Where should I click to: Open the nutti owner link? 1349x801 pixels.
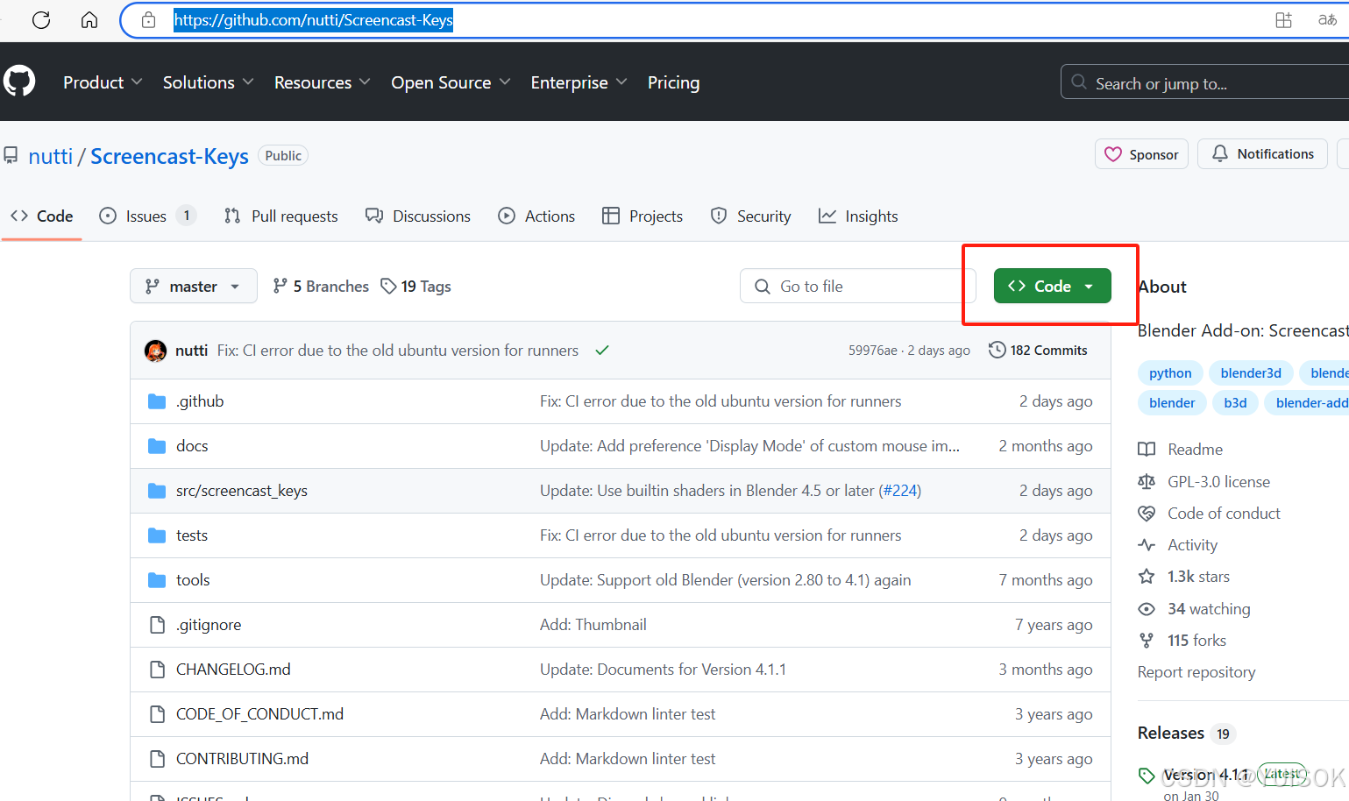(51, 157)
